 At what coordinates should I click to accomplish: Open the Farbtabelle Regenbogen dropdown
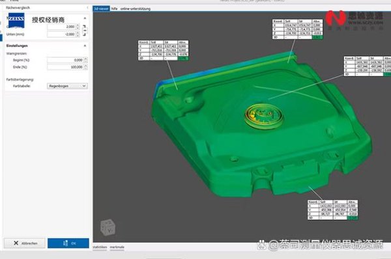(x=67, y=86)
